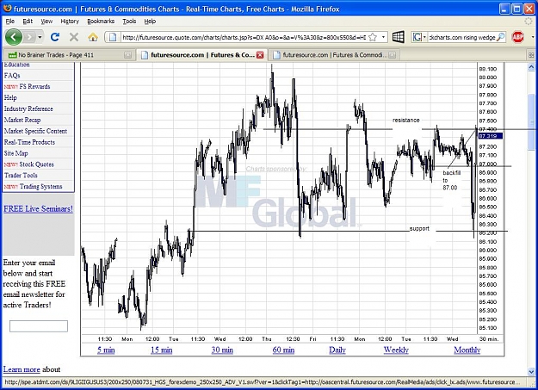Click the Adblock Plus ABP icon
Screen dimensions: 538x390
click(x=517, y=37)
